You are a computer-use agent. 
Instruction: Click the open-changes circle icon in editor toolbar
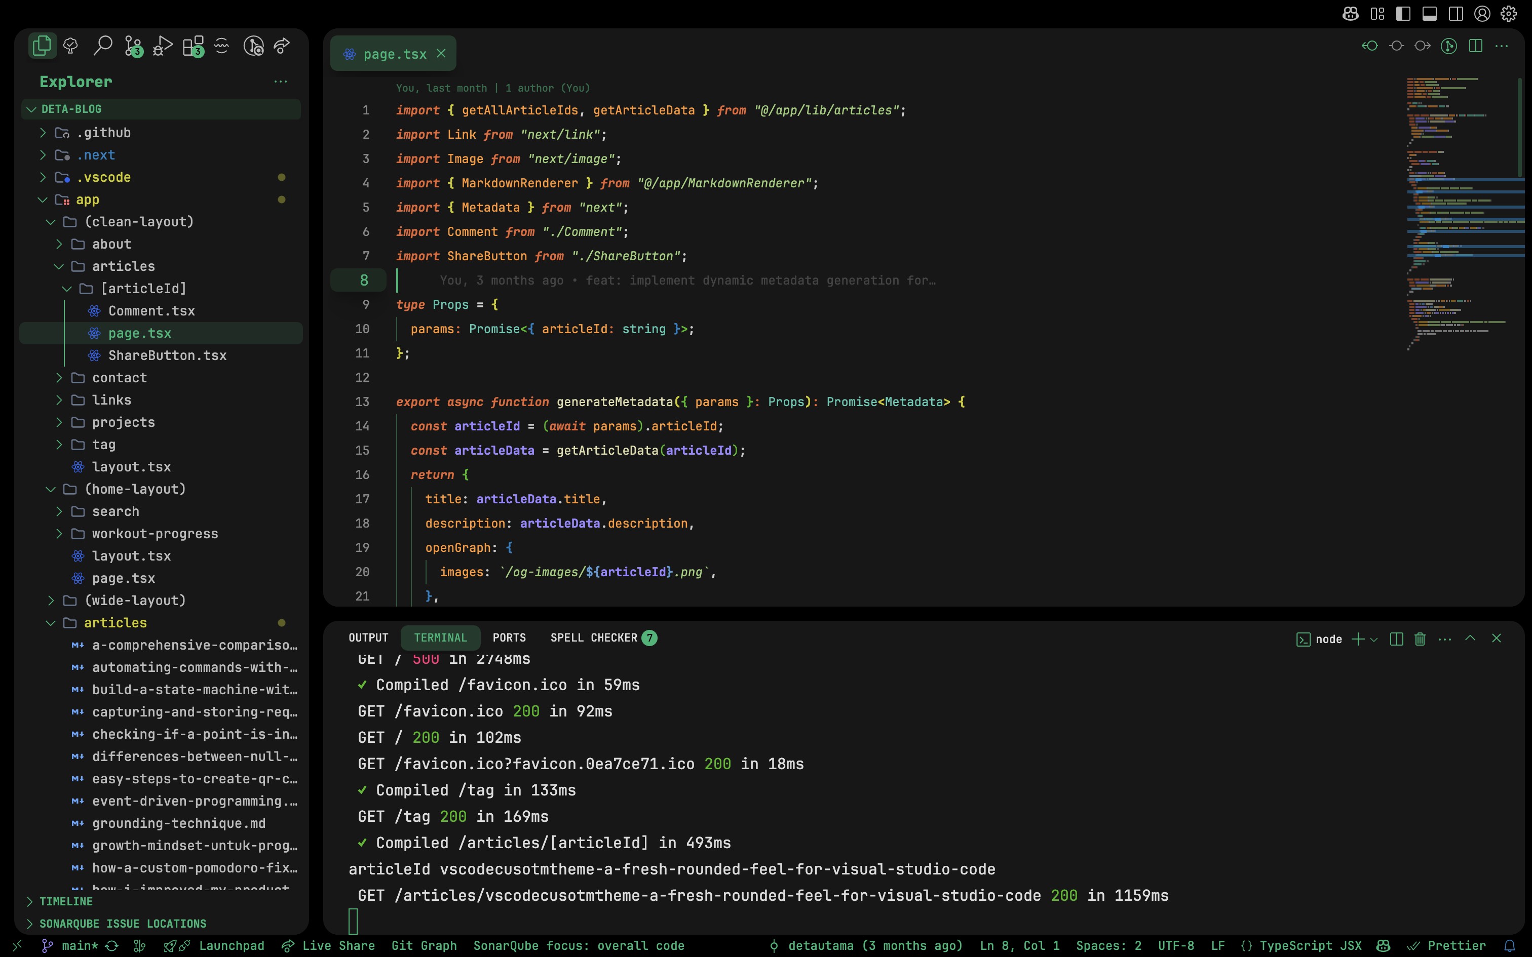1397,46
